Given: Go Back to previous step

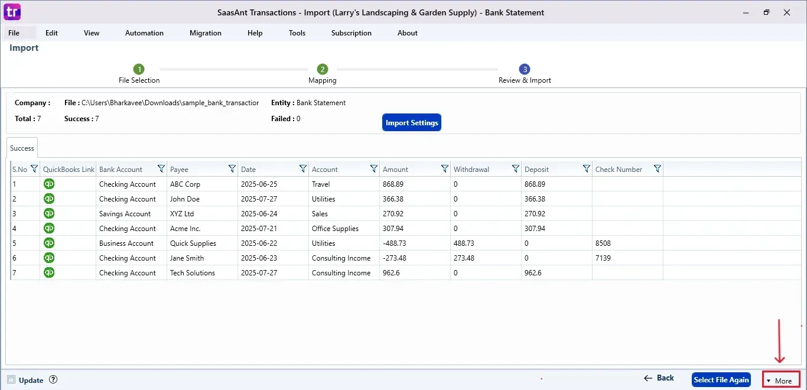Looking at the screenshot, I should (659, 378).
